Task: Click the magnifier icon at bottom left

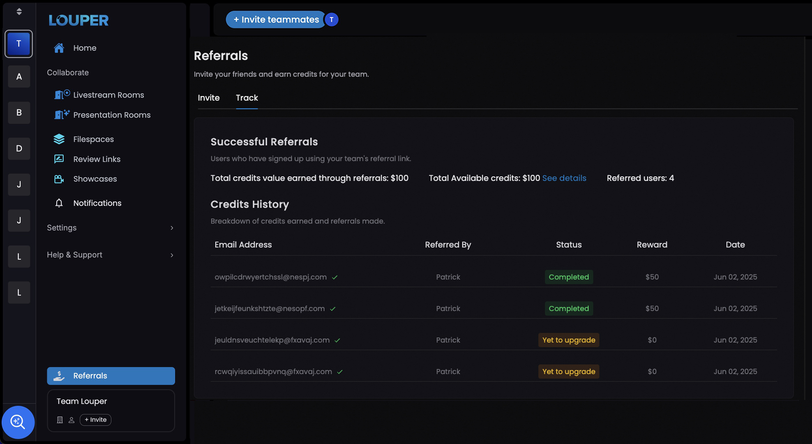Action: click(x=18, y=422)
